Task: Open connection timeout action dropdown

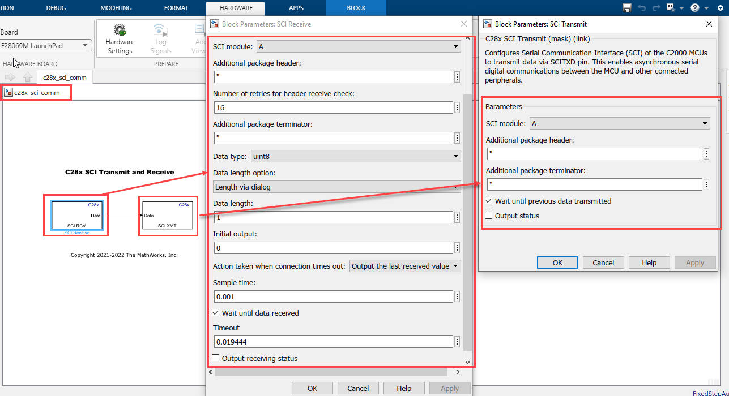Action: pyautogui.click(x=405, y=266)
